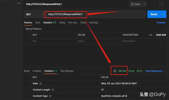Click the 10 ms response time
169x100 pixels.
(x=131, y=71)
